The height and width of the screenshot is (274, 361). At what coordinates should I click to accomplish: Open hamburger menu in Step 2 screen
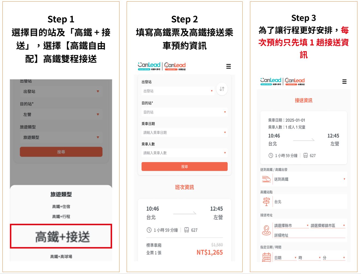tap(228, 66)
